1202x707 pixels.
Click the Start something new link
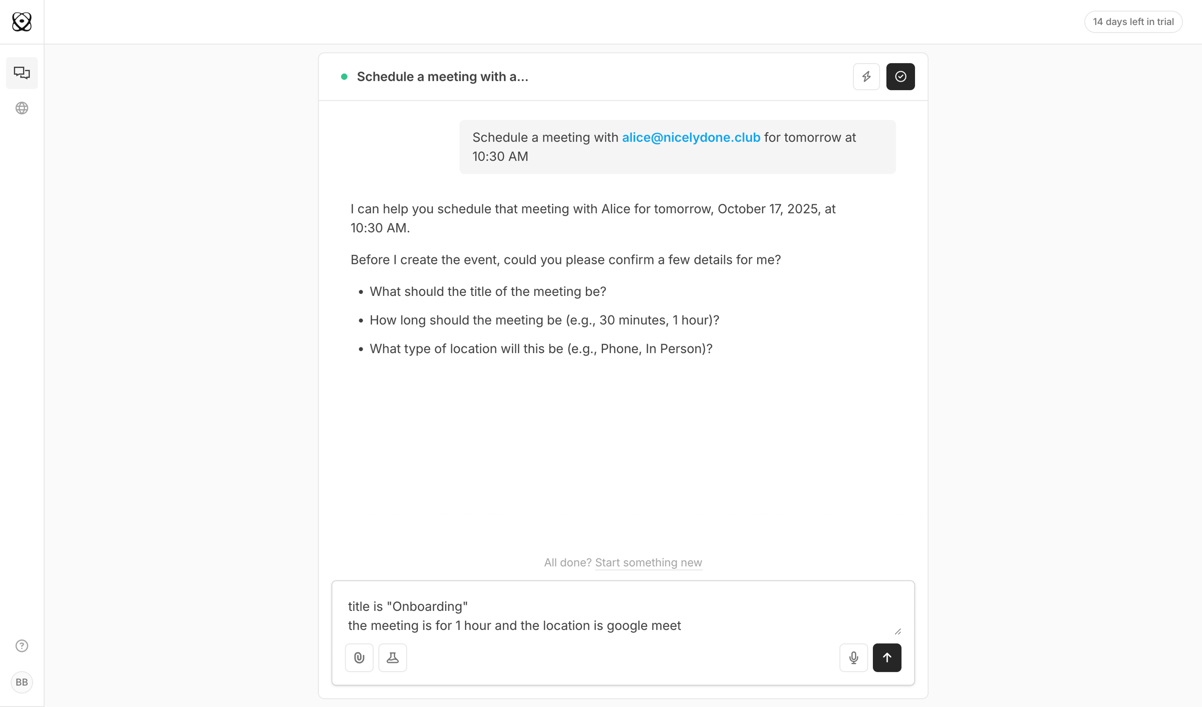(649, 562)
